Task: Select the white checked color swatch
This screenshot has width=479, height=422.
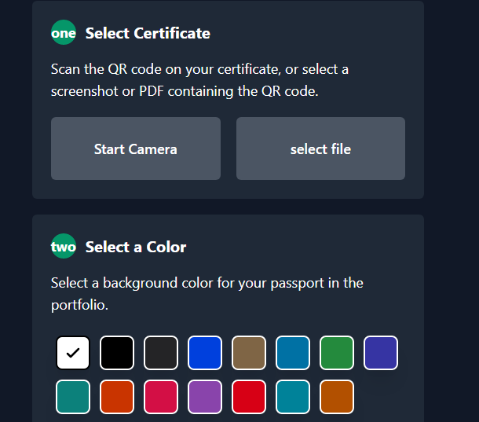Action: pos(73,353)
